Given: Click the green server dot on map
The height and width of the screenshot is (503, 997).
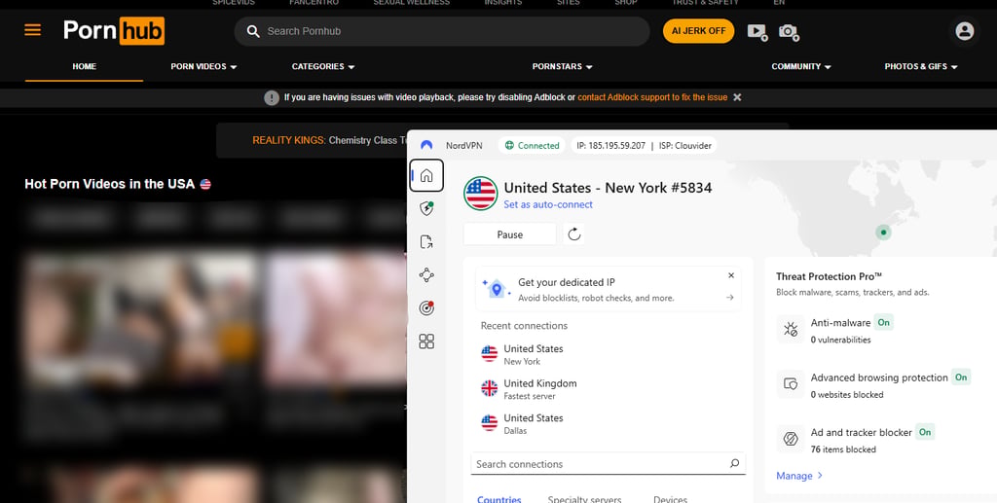Looking at the screenshot, I should pos(882,233).
